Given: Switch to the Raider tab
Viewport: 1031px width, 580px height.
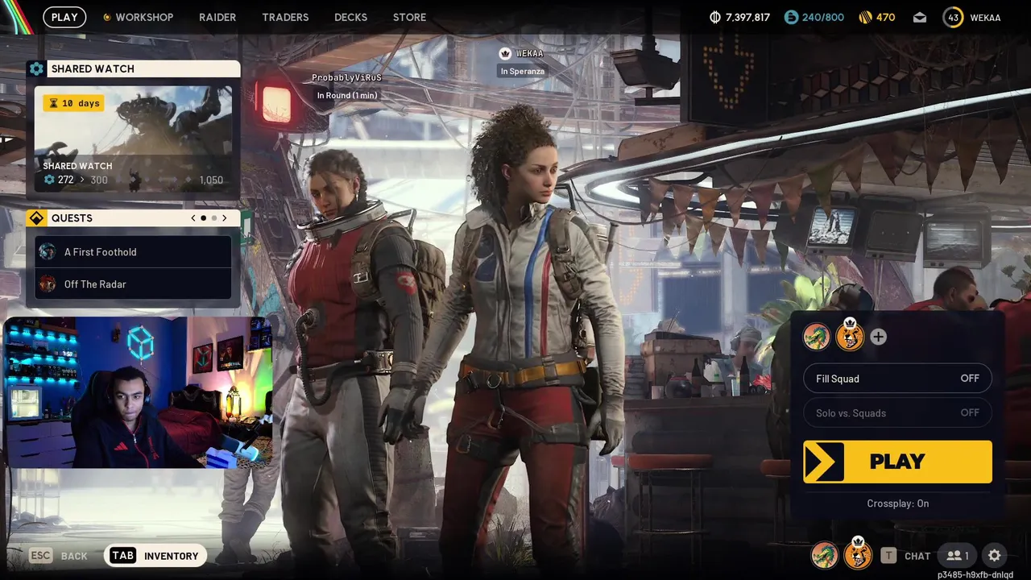Looking at the screenshot, I should pos(217,17).
